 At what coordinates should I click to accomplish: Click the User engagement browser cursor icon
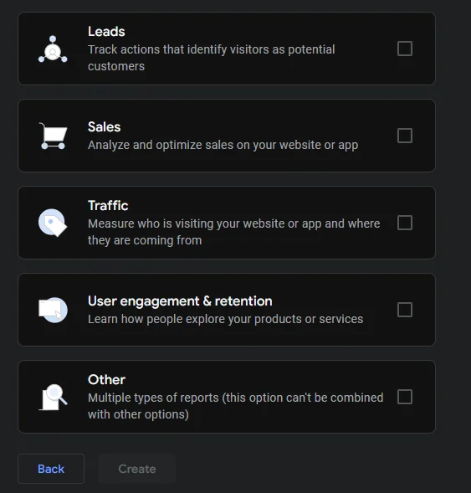[53, 310]
